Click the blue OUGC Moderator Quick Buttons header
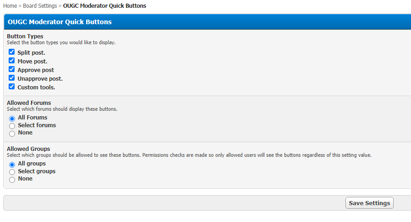 pyautogui.click(x=60, y=22)
